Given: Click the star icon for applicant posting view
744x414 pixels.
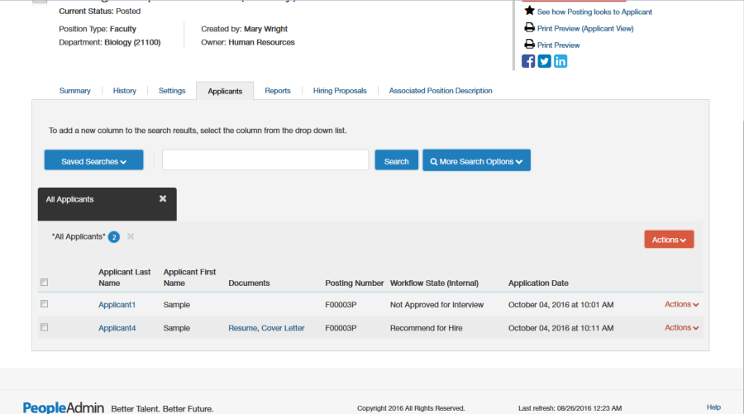Looking at the screenshot, I should pos(530,11).
